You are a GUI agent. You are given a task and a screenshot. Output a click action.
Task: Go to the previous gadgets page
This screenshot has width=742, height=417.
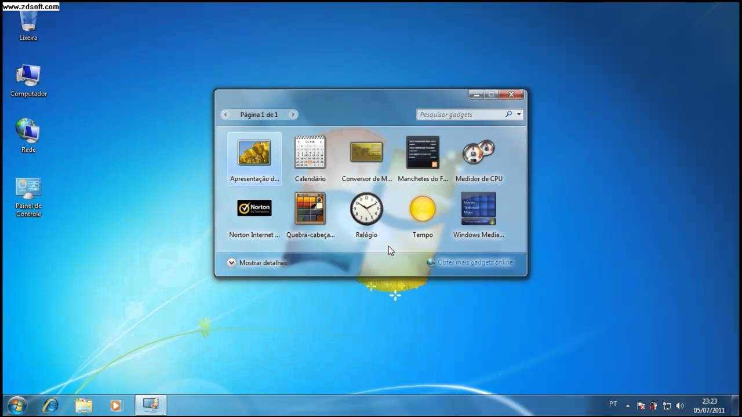225,115
